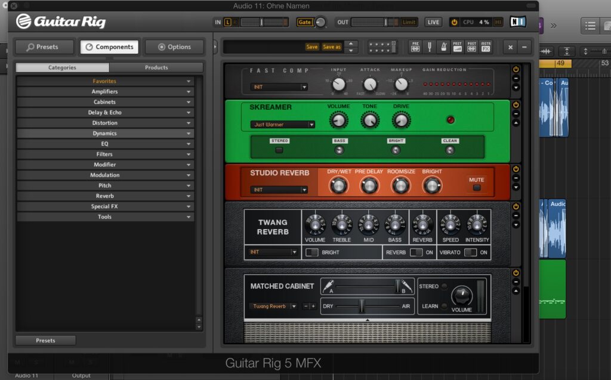Open Matched Cabinet Twang Reverb dropdown
The width and height of the screenshot is (611, 380).
pyautogui.click(x=273, y=307)
